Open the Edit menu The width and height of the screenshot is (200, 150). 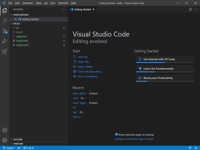(17, 3)
